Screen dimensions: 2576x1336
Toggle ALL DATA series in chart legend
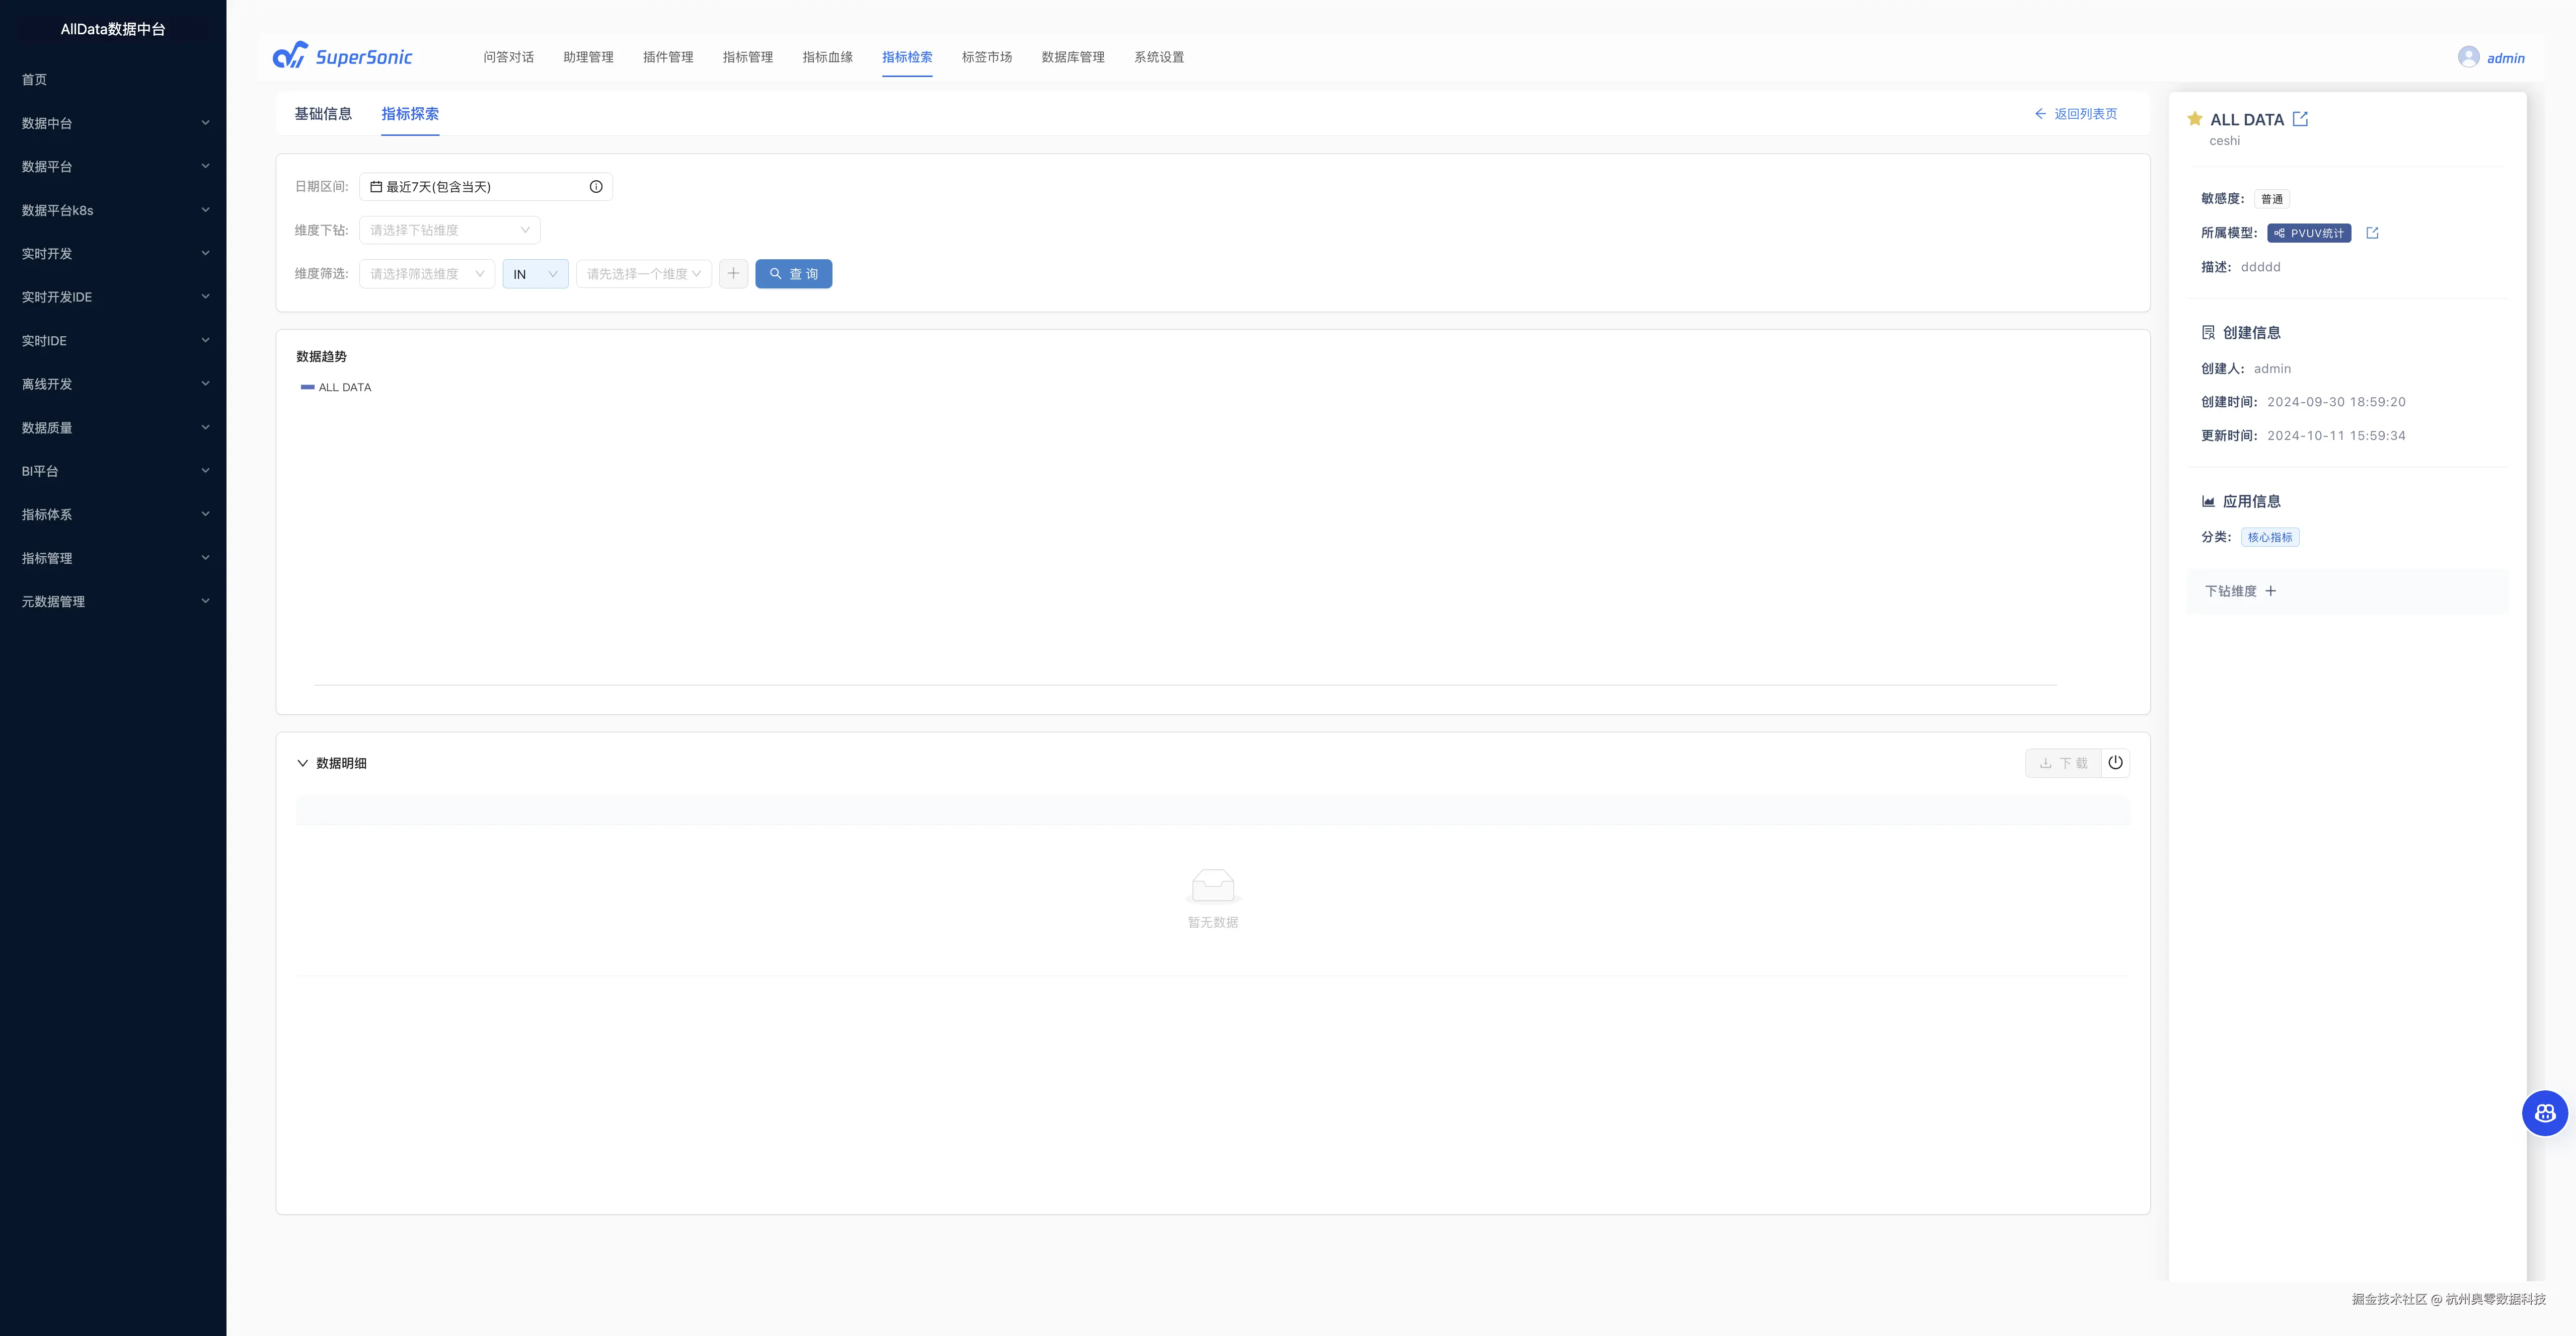pos(336,387)
